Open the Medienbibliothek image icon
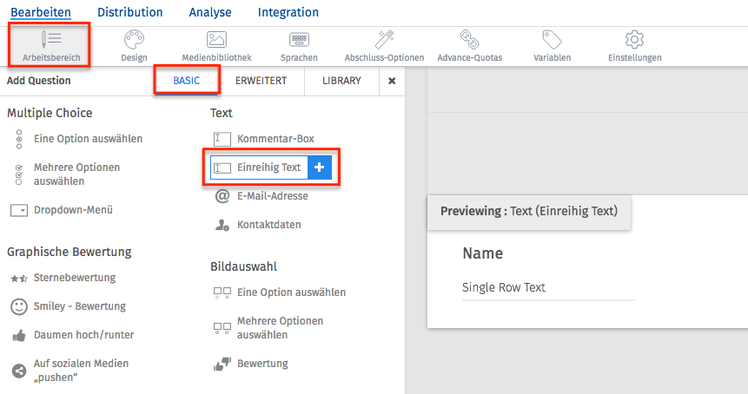The height and width of the screenshot is (394, 748). coord(216,40)
